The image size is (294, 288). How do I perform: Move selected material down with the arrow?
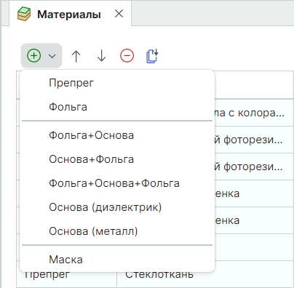pos(101,56)
